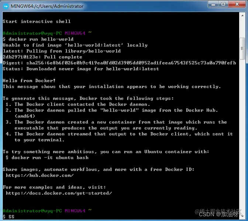The height and width of the screenshot is (221, 248).
Task: Click 'To try something more ambitious' line
Action: pyautogui.click(x=106, y=152)
